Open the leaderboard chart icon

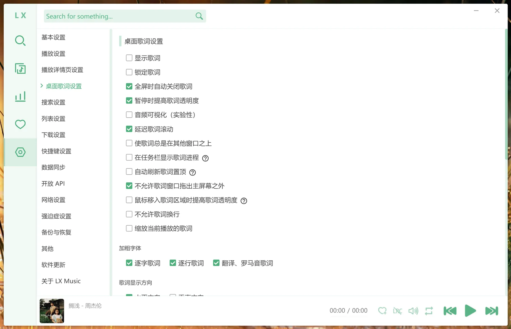pos(20,96)
